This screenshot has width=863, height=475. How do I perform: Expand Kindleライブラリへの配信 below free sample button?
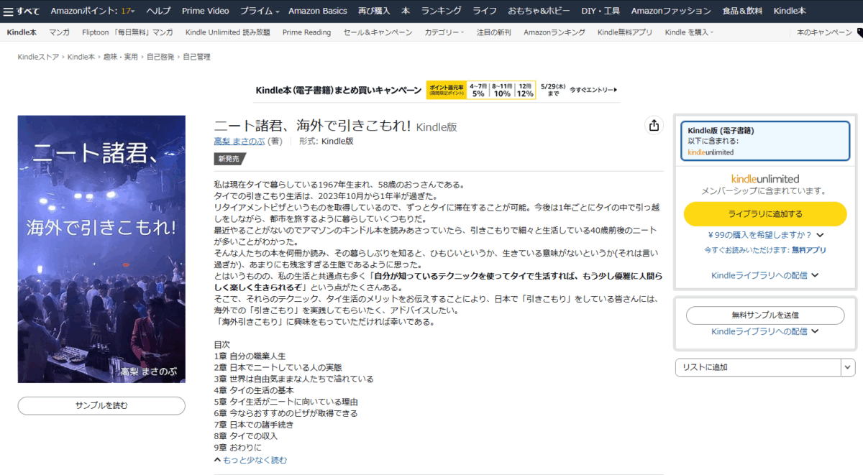765,331
